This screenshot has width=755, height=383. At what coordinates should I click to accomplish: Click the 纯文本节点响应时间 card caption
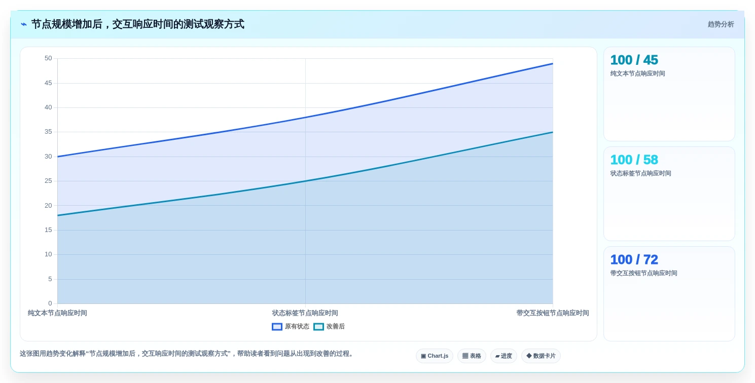637,73
